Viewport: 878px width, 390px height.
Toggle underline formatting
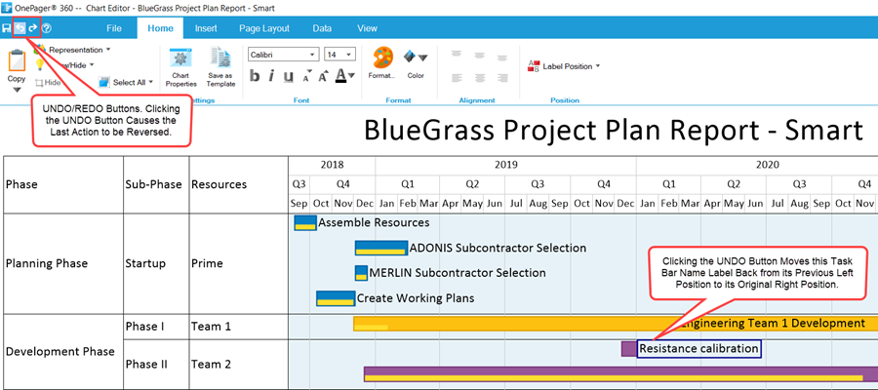click(288, 76)
